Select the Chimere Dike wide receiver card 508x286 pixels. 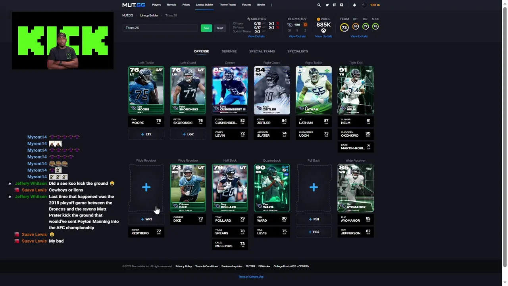(x=188, y=187)
